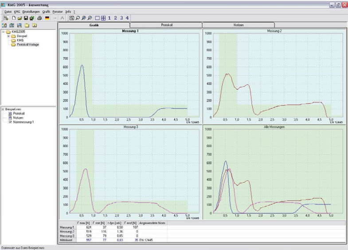Collapse the Beispiel.mes tree node

point(3,109)
